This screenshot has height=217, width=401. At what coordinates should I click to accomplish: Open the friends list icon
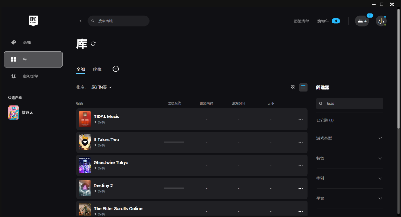[362, 21]
